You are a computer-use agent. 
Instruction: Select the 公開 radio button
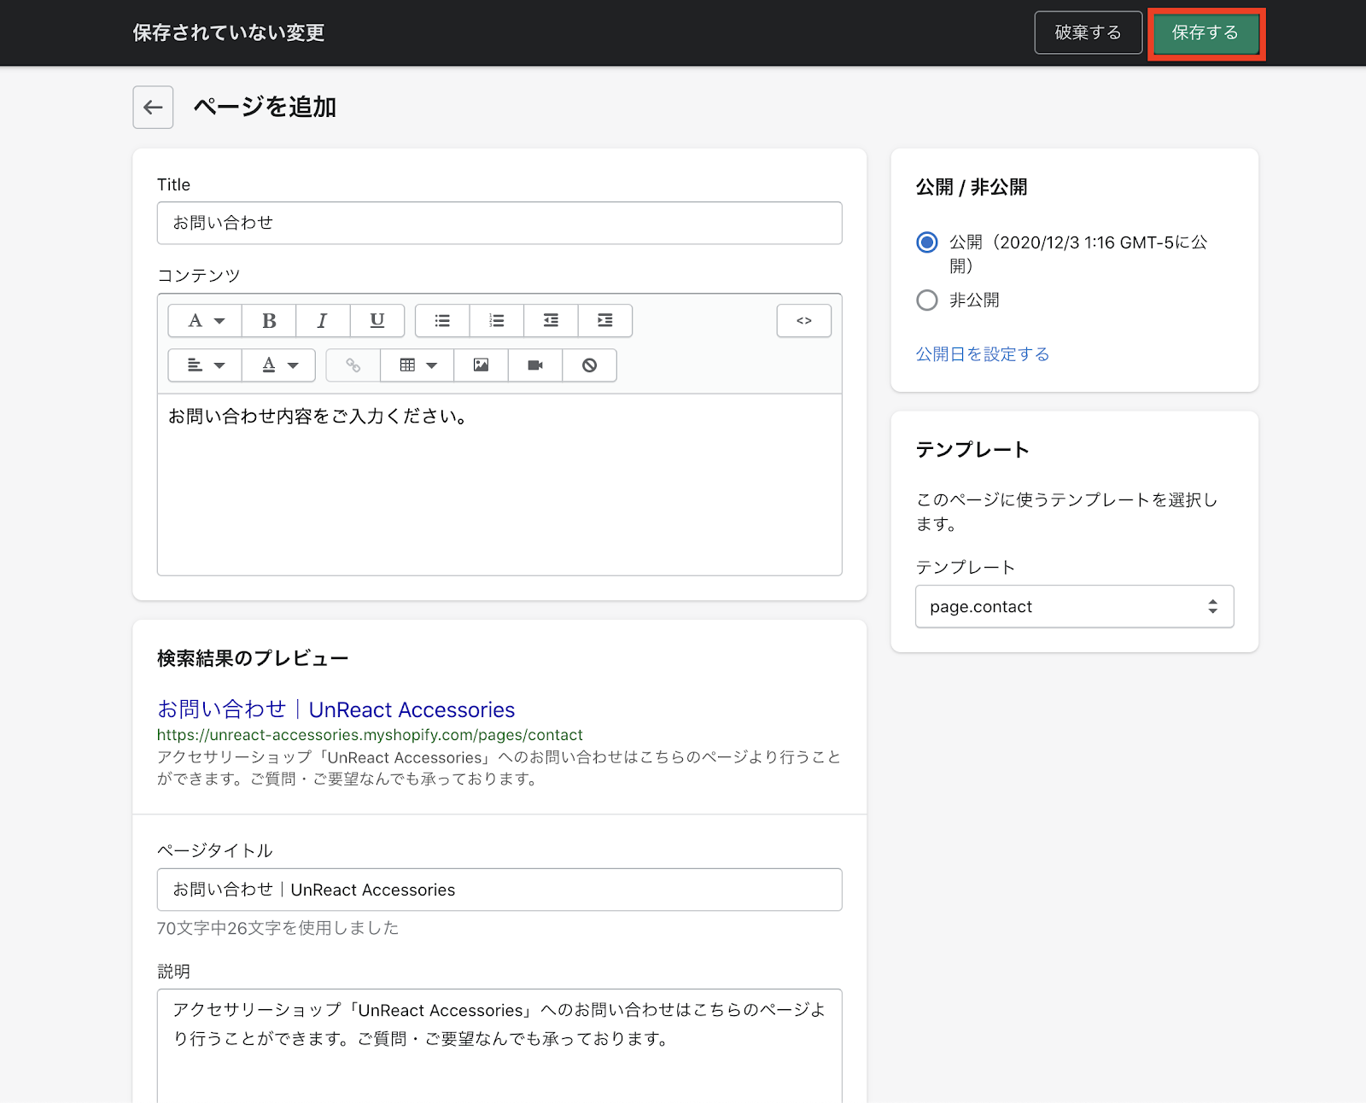pos(926,242)
